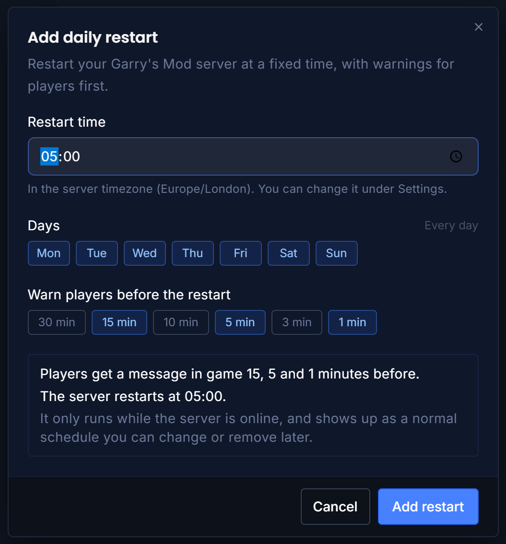Click the 'It only runs while the server is online' note
506x544 pixels.
[x=248, y=428]
